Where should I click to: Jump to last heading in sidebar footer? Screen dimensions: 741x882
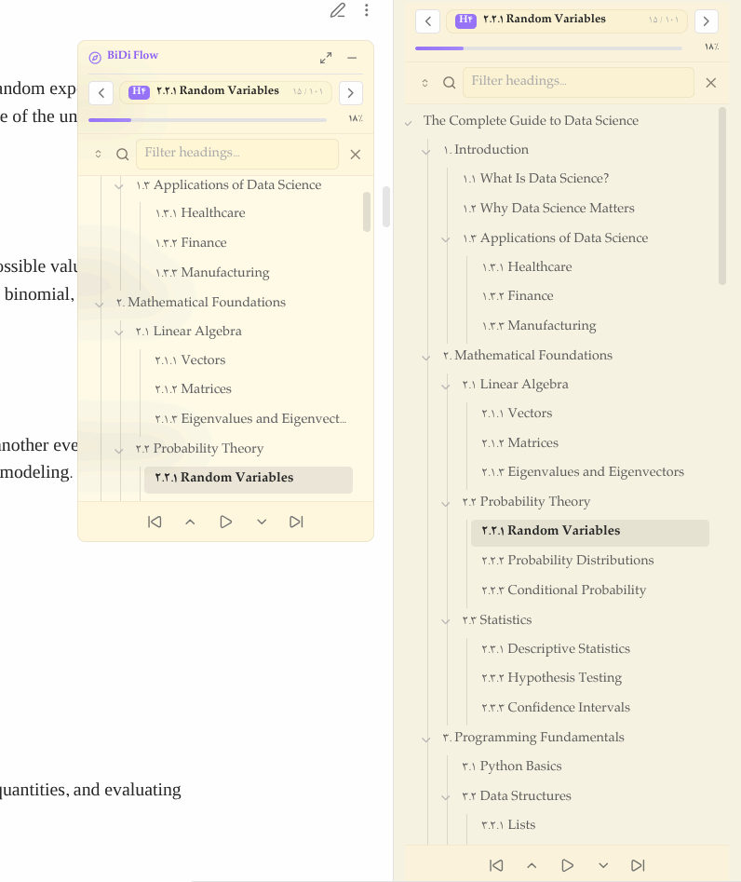[x=638, y=865]
